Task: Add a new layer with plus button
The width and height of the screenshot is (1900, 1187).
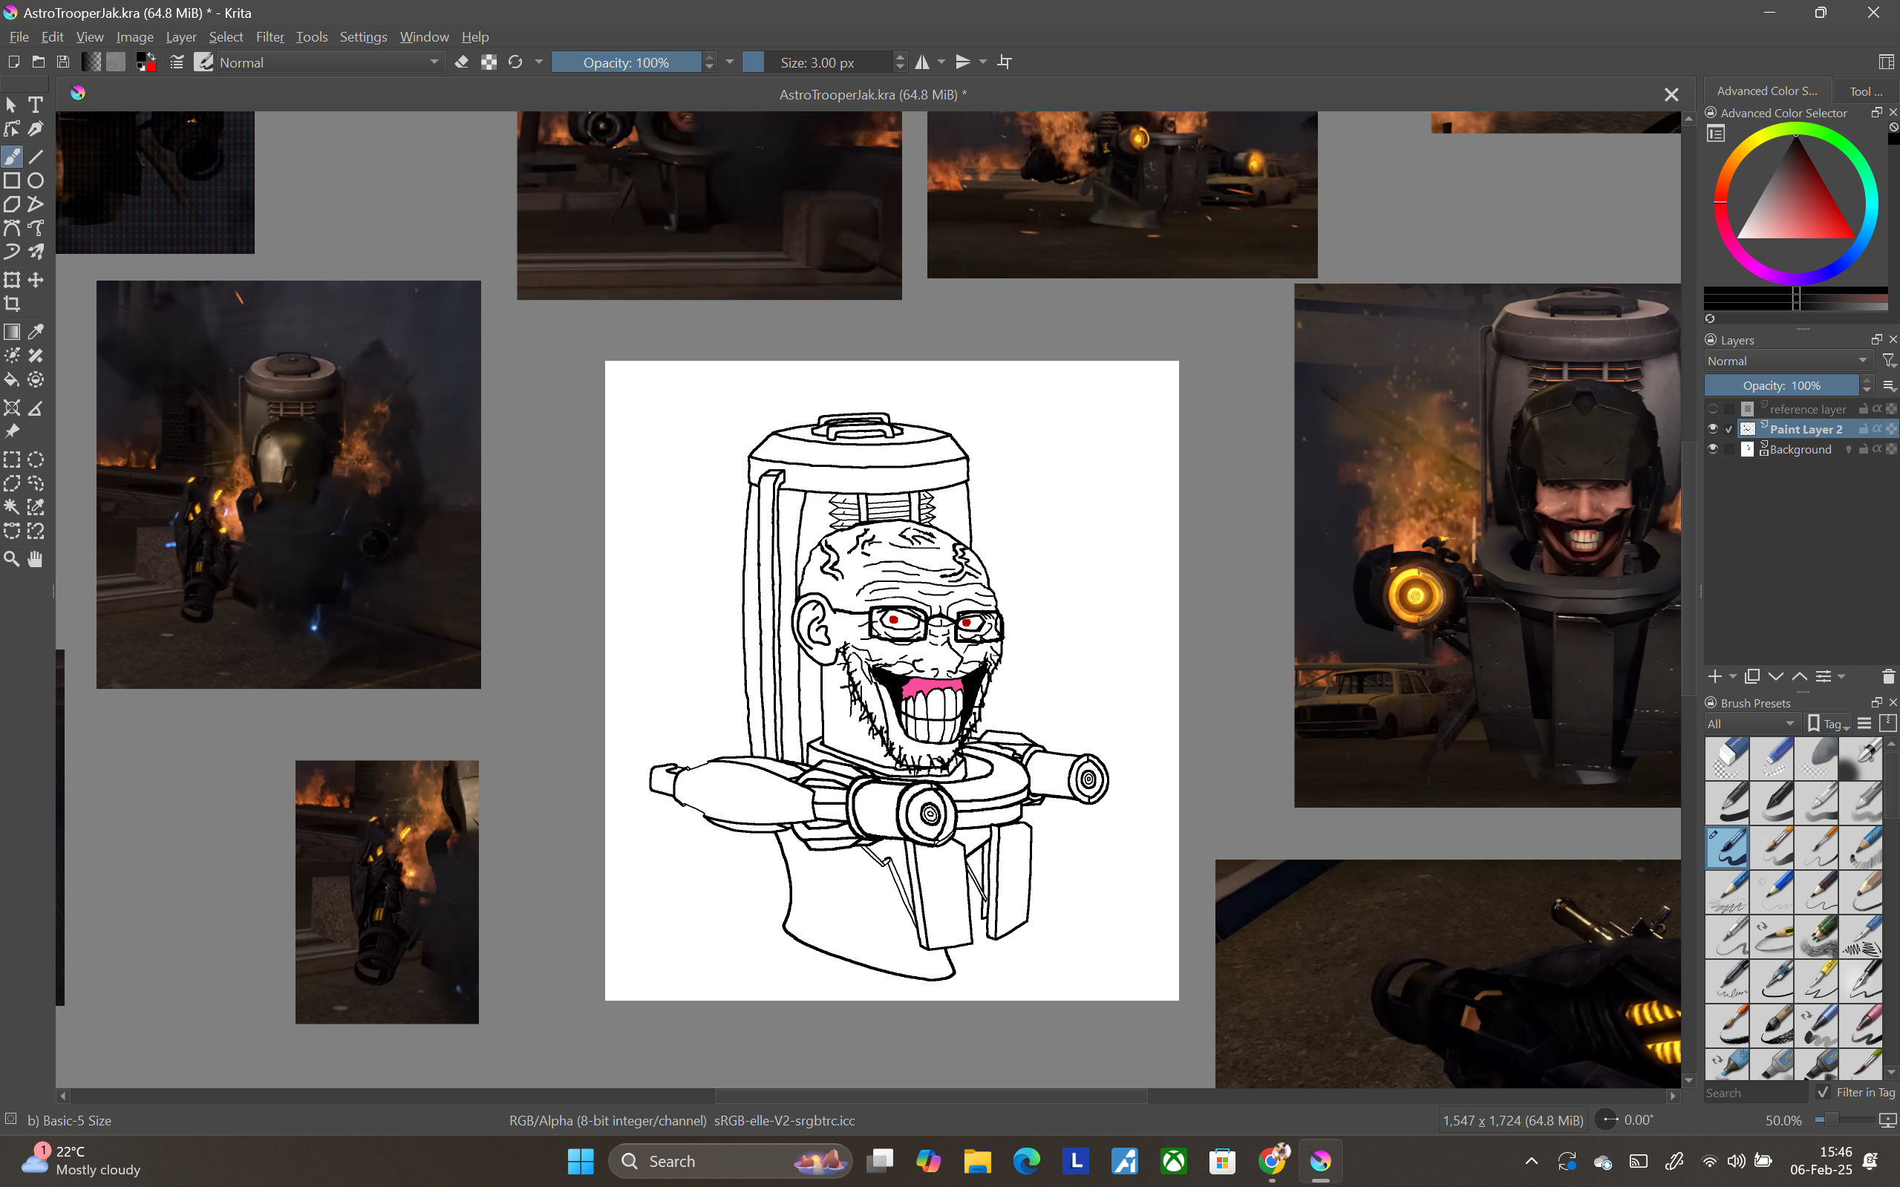Action: (x=1714, y=677)
